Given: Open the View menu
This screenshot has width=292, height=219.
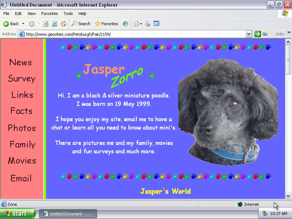Looking at the screenshot, I should pos(31,14).
